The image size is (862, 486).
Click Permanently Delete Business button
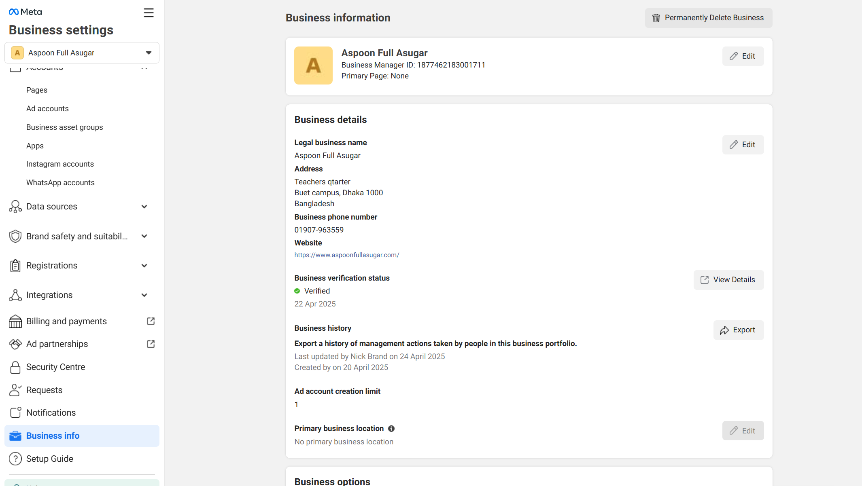708,18
